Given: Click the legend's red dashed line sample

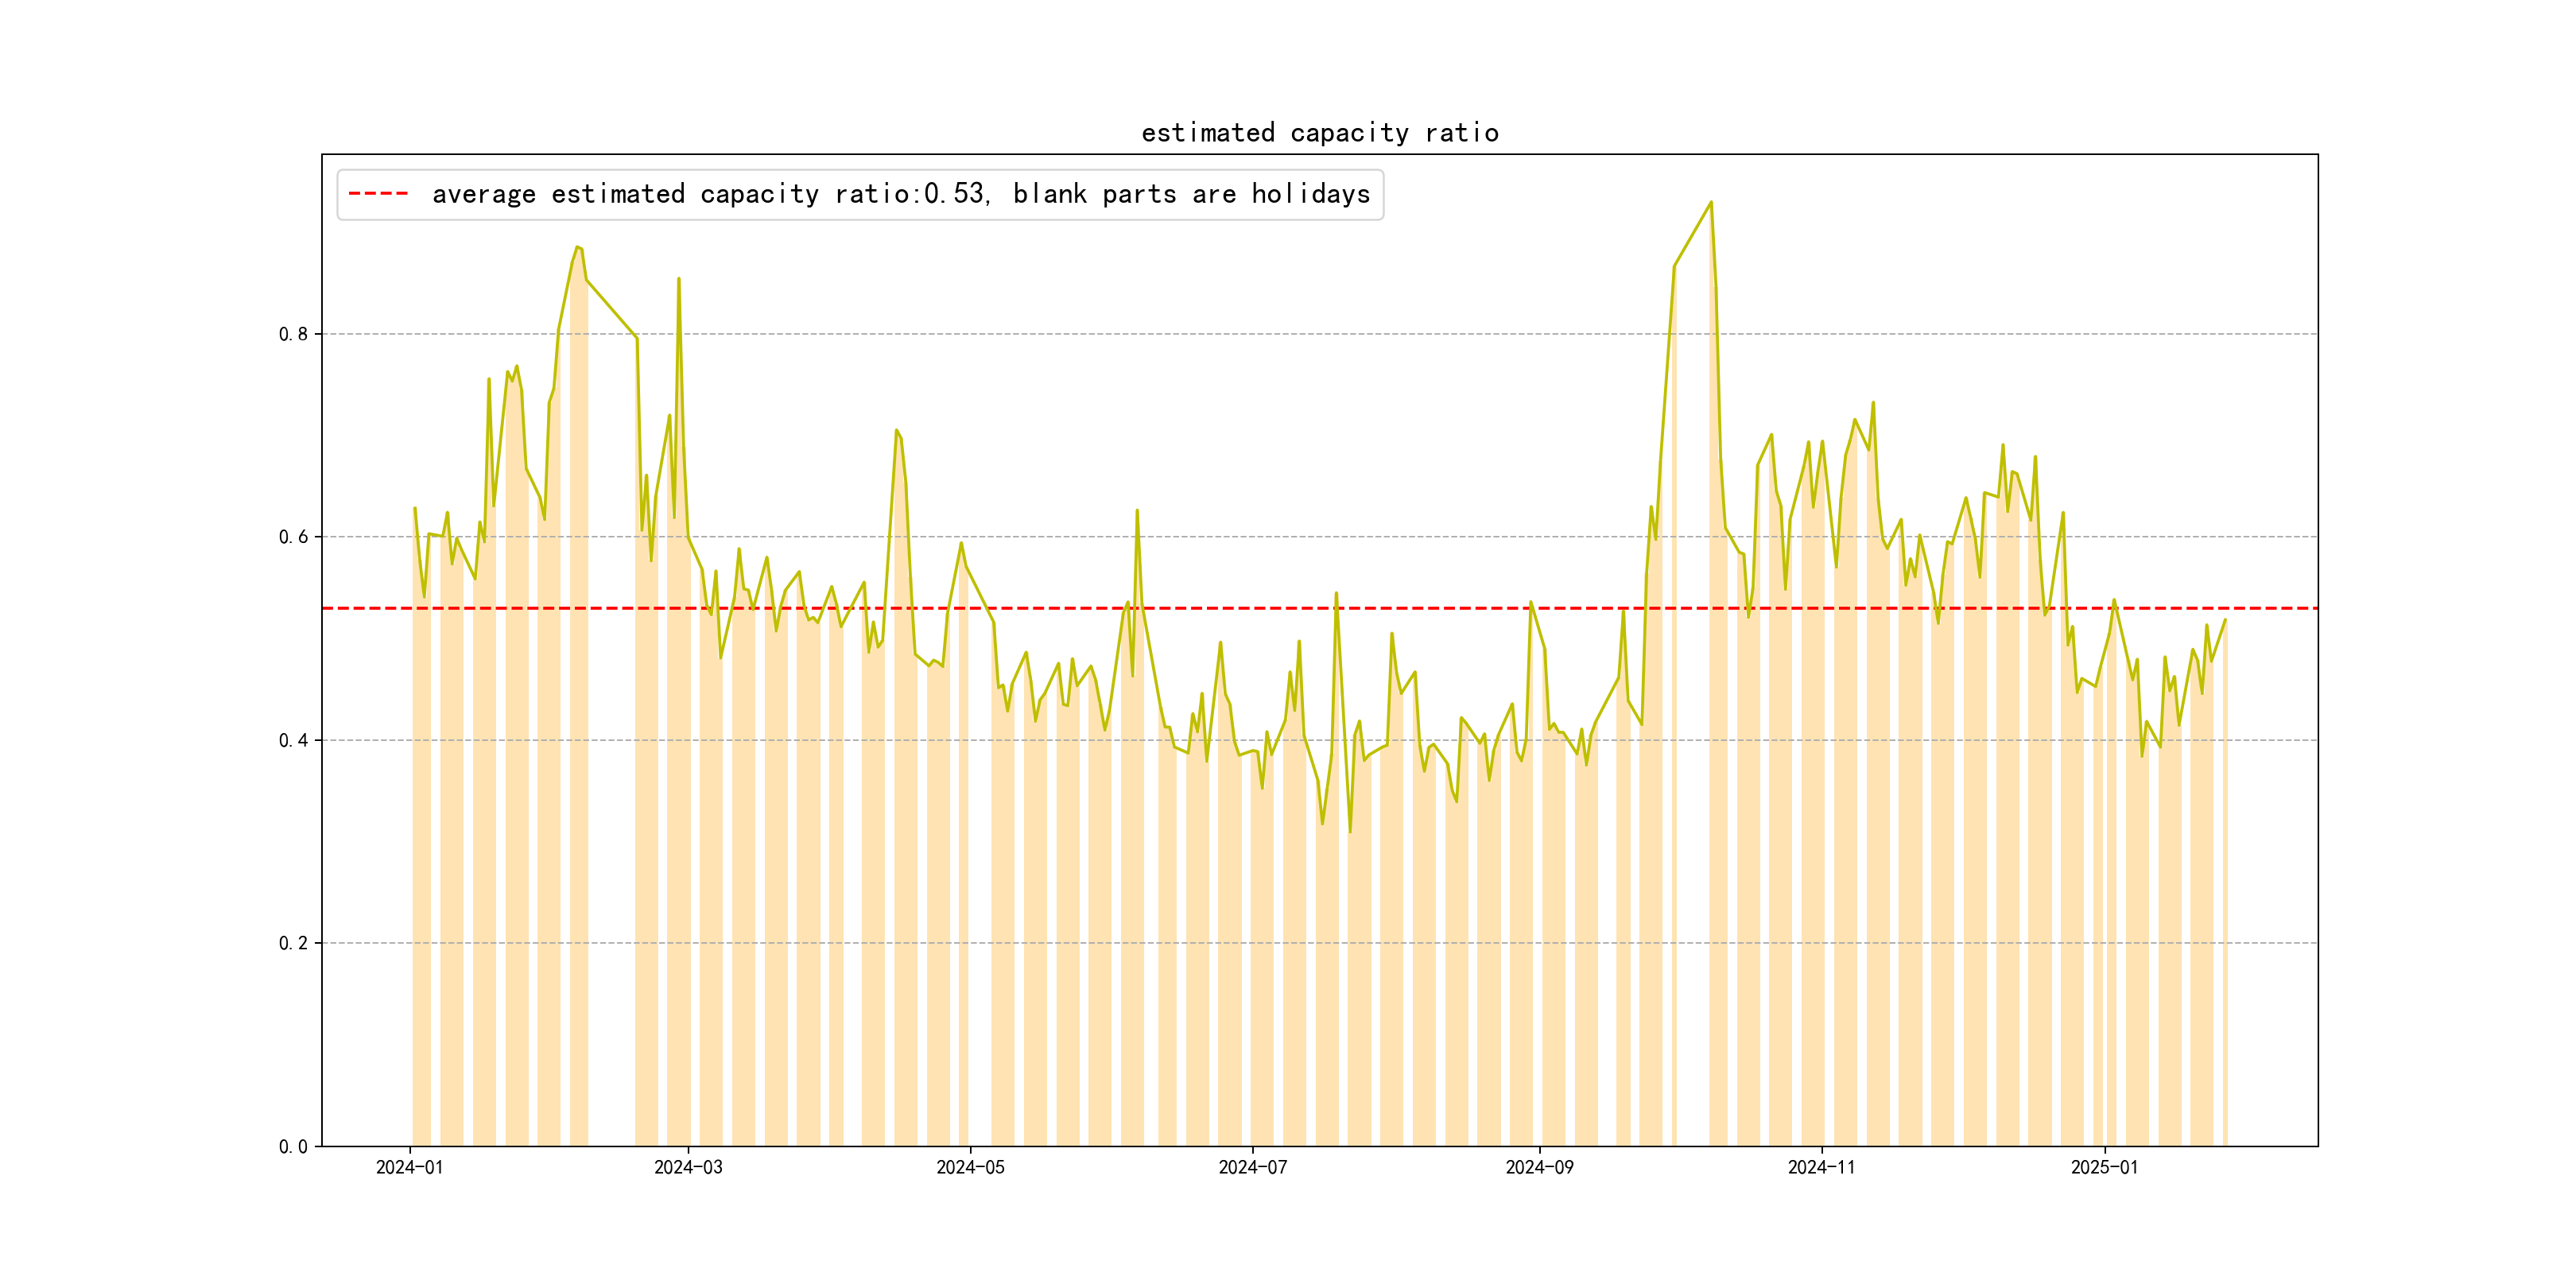Looking at the screenshot, I should pyautogui.click(x=378, y=194).
